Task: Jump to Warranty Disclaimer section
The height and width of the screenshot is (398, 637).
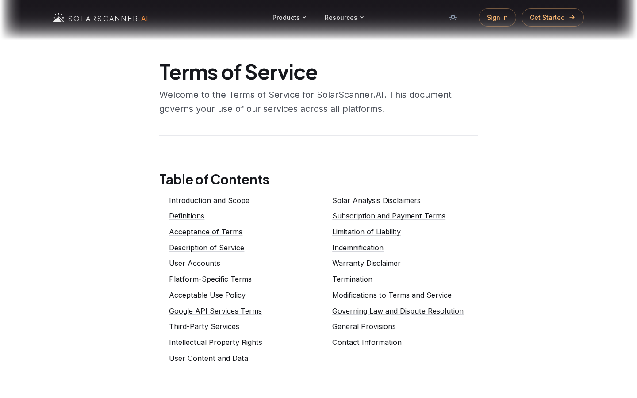Action: [366, 263]
